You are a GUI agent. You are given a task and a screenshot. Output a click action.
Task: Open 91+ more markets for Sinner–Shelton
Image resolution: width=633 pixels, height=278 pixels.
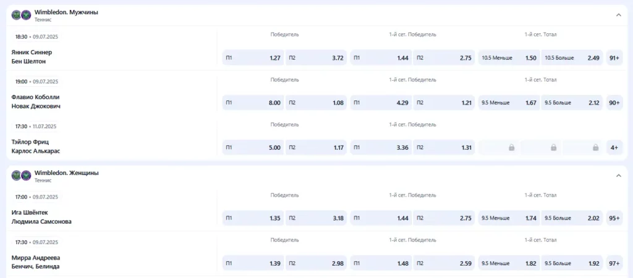point(614,58)
